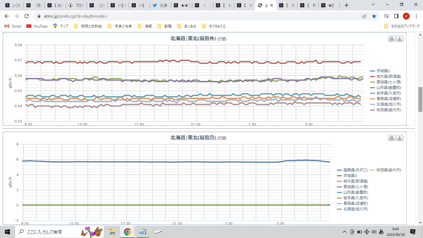Print the 北海道/東北(福島含) chart
The image size is (423, 238).
tap(392, 138)
